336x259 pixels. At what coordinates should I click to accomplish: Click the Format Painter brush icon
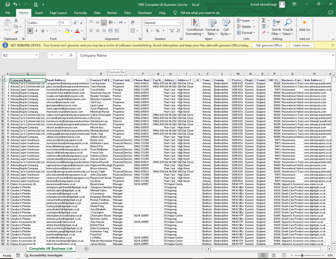tap(16, 32)
